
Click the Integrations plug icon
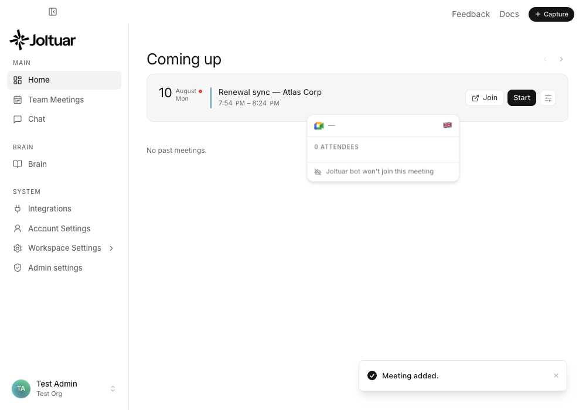pyautogui.click(x=18, y=209)
